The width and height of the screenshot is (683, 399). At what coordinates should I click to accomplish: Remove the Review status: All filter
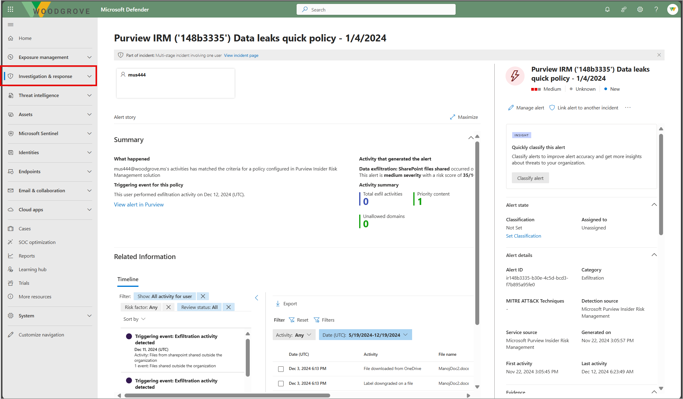229,307
